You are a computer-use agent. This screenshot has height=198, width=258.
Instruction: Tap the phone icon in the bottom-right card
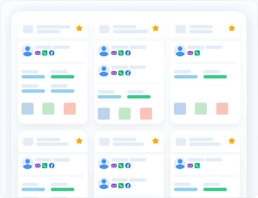point(197,165)
